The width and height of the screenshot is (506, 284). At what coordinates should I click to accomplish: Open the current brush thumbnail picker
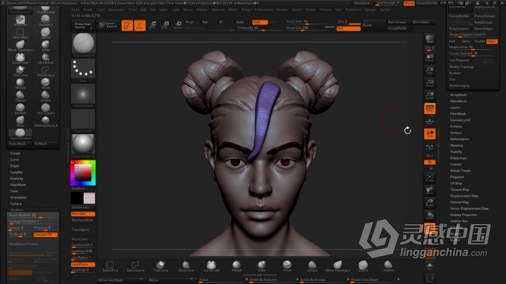[x=83, y=43]
